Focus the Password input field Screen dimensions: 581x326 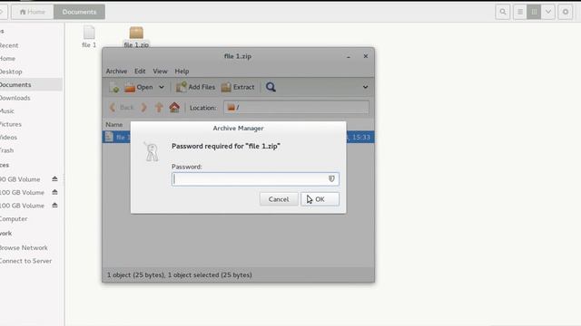[255, 179]
